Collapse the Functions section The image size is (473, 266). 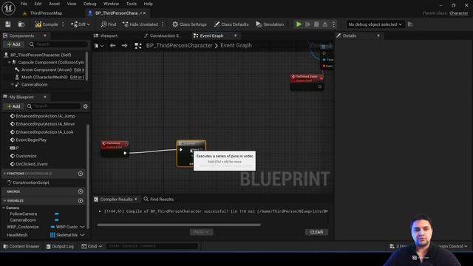click(4, 174)
